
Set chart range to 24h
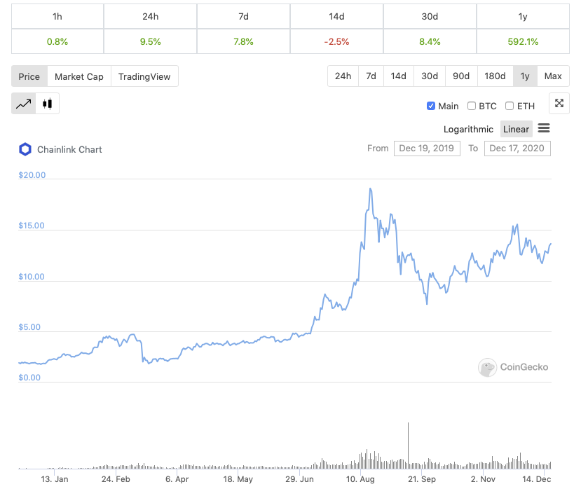(343, 76)
